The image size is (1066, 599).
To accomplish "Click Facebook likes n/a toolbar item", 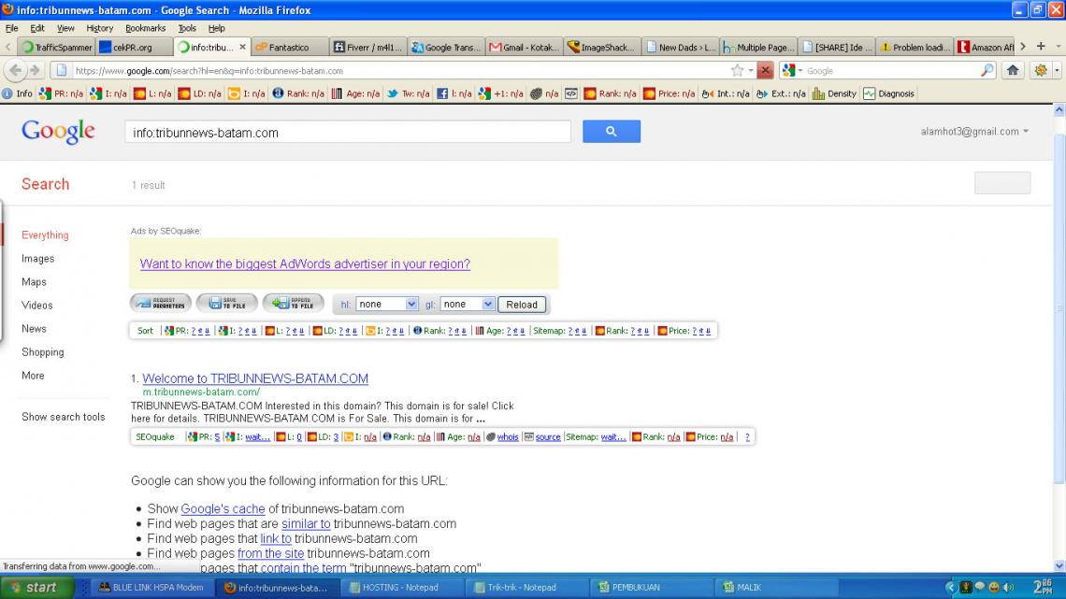I will coord(454,93).
